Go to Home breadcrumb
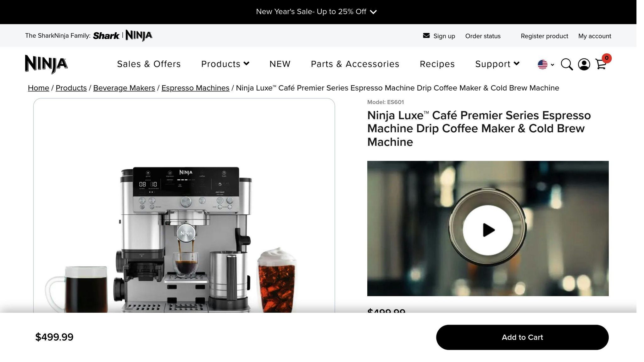The width and height of the screenshot is (644, 362). [38, 88]
